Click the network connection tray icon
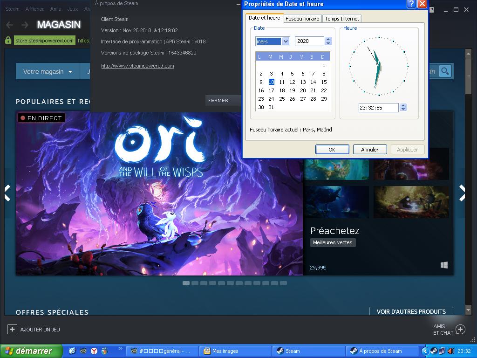 click(442, 351)
